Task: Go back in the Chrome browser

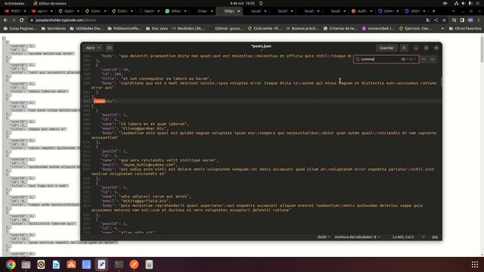Action: [5, 20]
